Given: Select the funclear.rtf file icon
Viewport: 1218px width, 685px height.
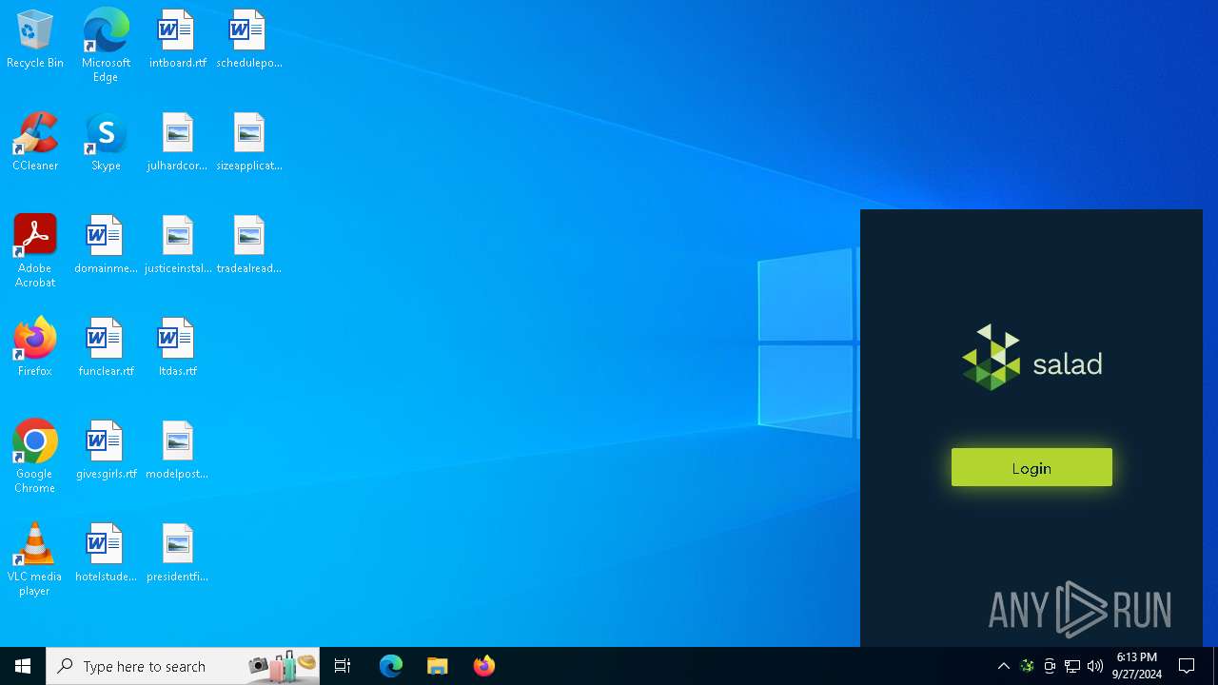Looking at the screenshot, I should 106,348.
